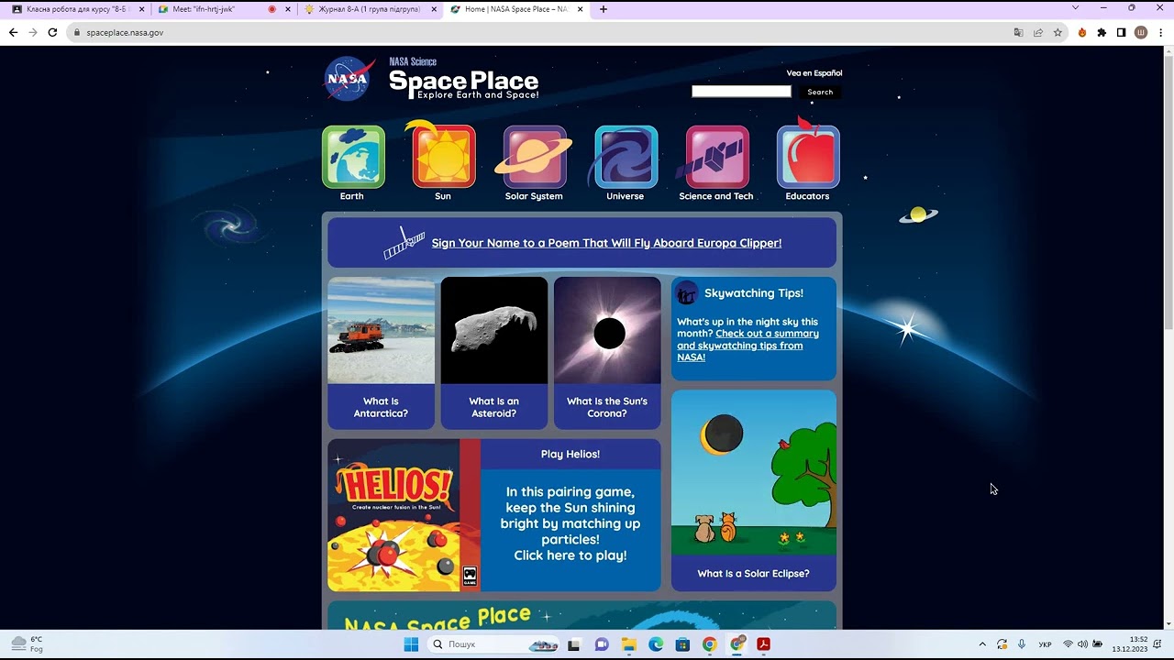This screenshot has height=660, width=1174.
Task: Open the Windows Start menu
Action: (411, 644)
